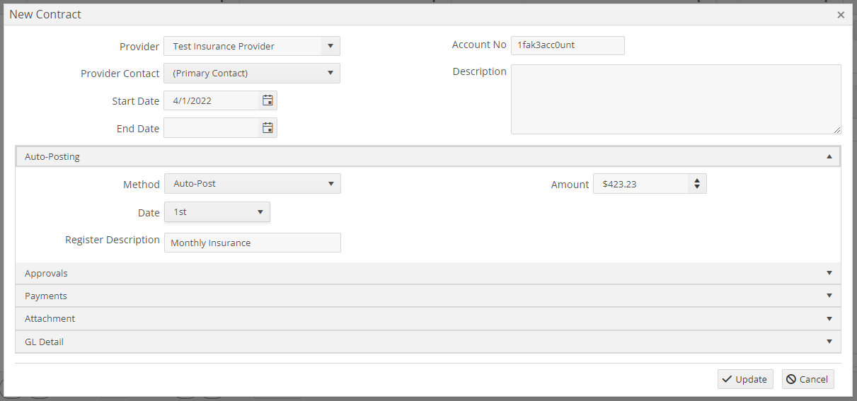This screenshot has height=401, width=857.
Task: Click the Update button
Action: [x=745, y=379]
